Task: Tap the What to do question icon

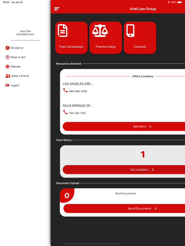Action: (7, 57)
